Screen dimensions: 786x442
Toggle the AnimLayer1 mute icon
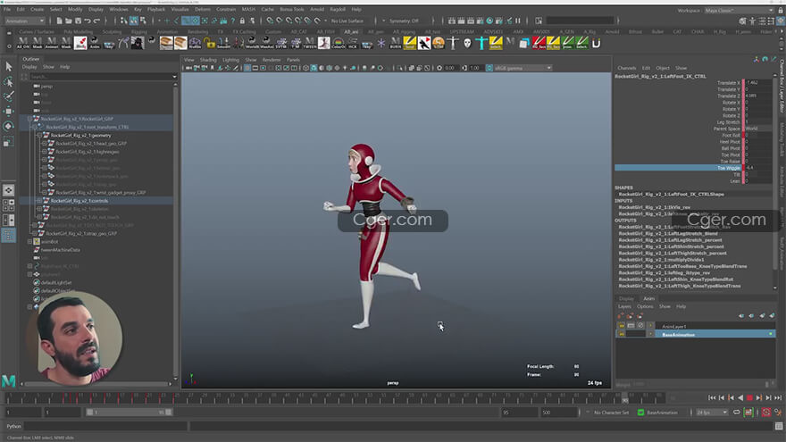640,326
